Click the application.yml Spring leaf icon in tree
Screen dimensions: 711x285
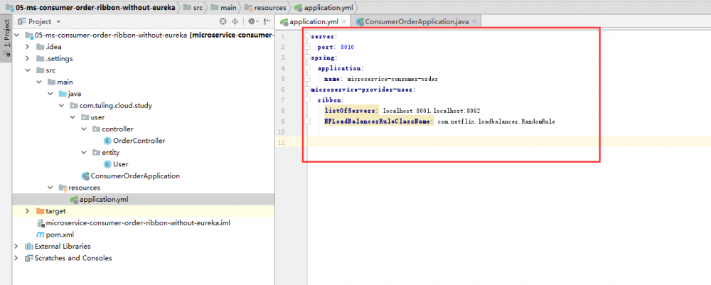[x=73, y=200]
